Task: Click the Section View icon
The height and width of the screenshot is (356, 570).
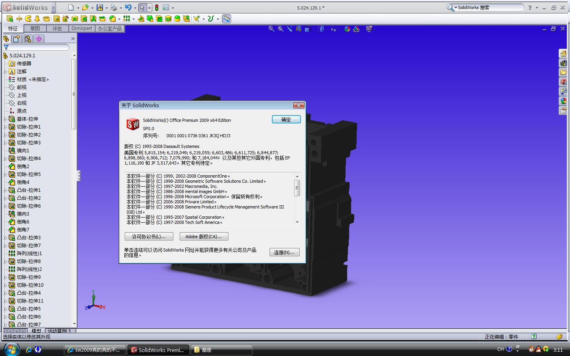Action: [299, 29]
